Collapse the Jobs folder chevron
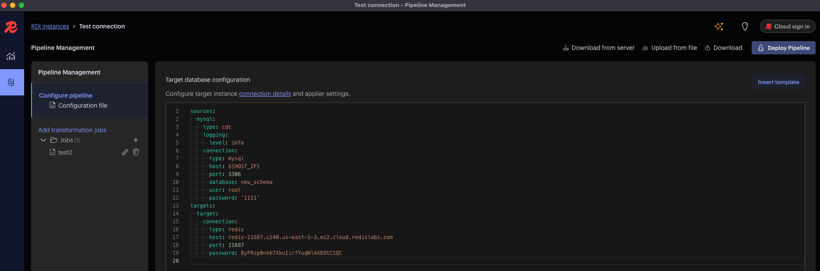Viewport: 820px width, 271px height. 43,140
